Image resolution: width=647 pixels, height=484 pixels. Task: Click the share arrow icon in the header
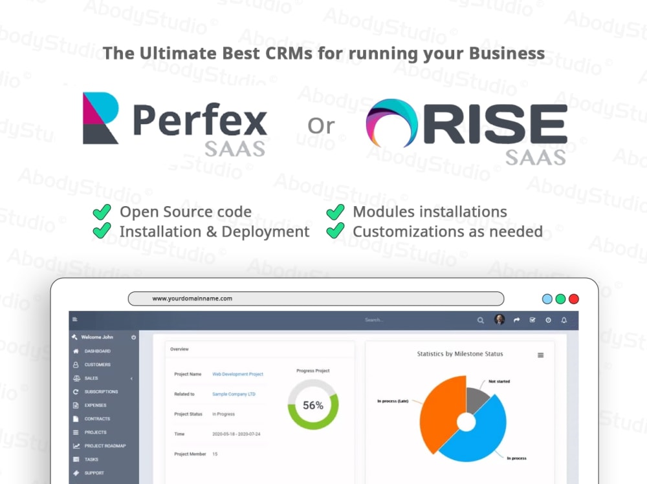pyautogui.click(x=516, y=320)
